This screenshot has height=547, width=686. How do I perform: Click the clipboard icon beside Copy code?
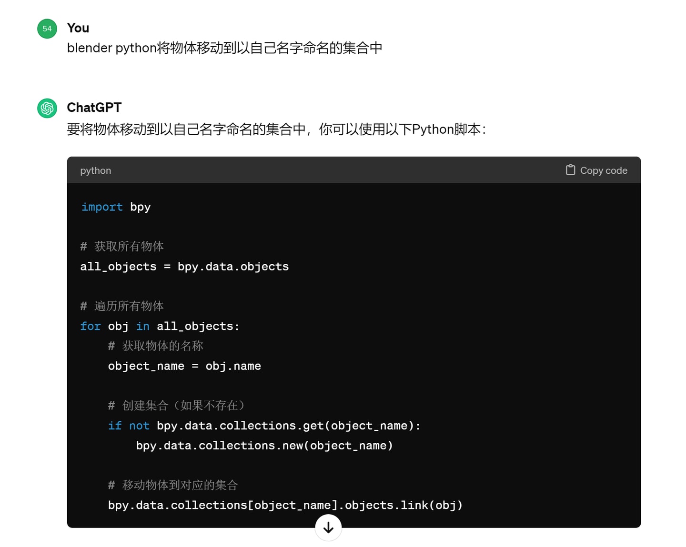point(570,170)
